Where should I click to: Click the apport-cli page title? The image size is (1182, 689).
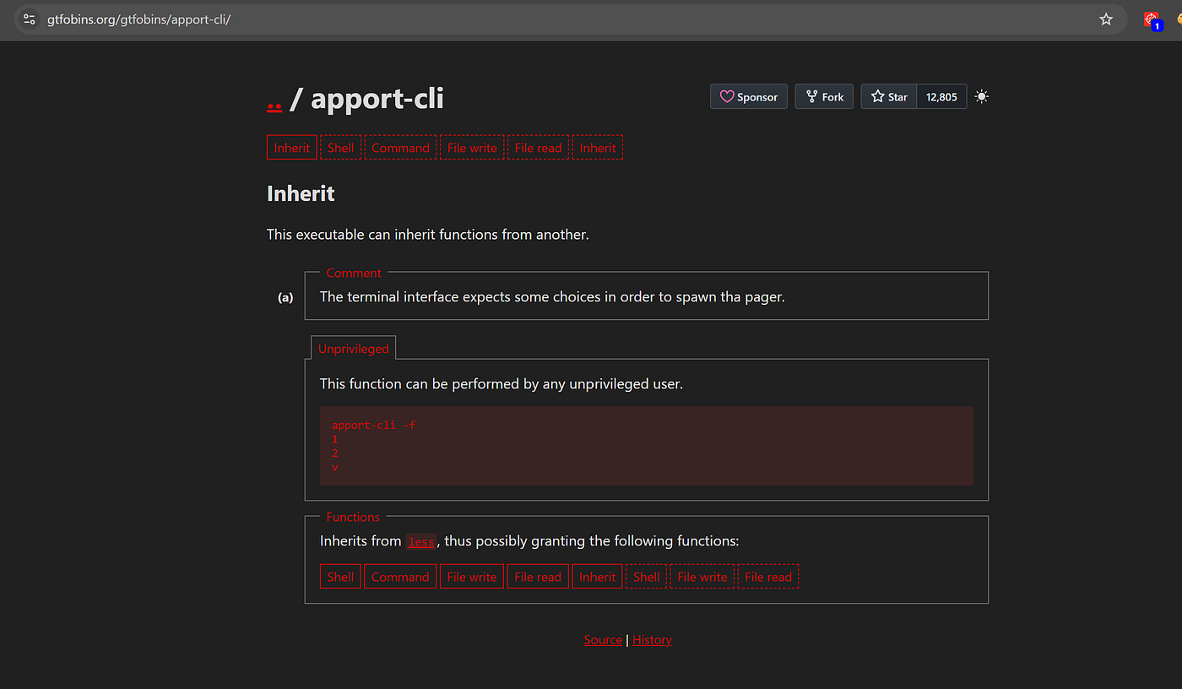[x=377, y=98]
